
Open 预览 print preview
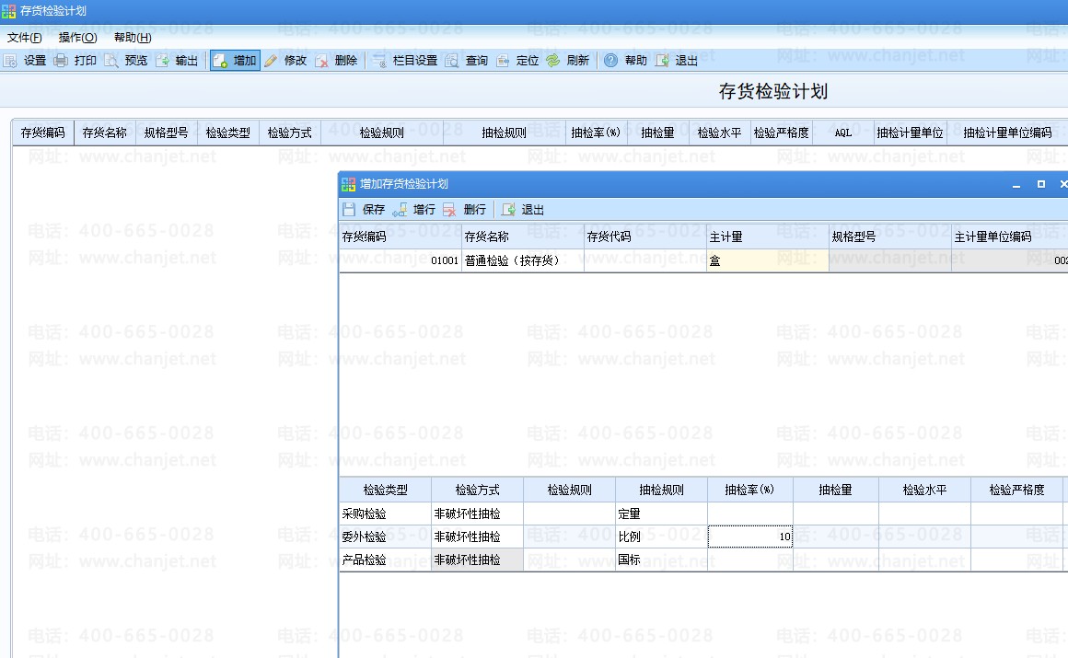tap(111, 61)
